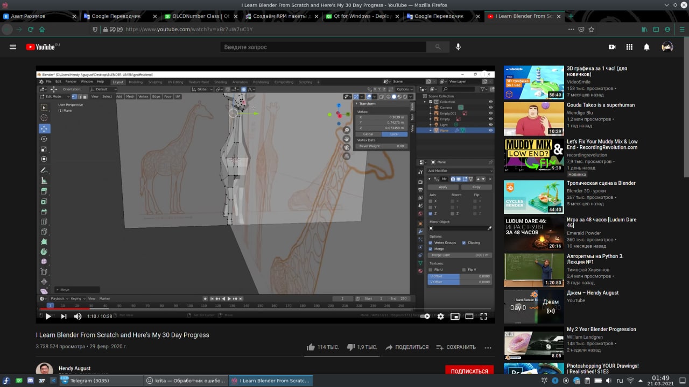Click ПОДЕЛИТЬСЯ share button
The height and width of the screenshot is (387, 689).
coord(407,347)
